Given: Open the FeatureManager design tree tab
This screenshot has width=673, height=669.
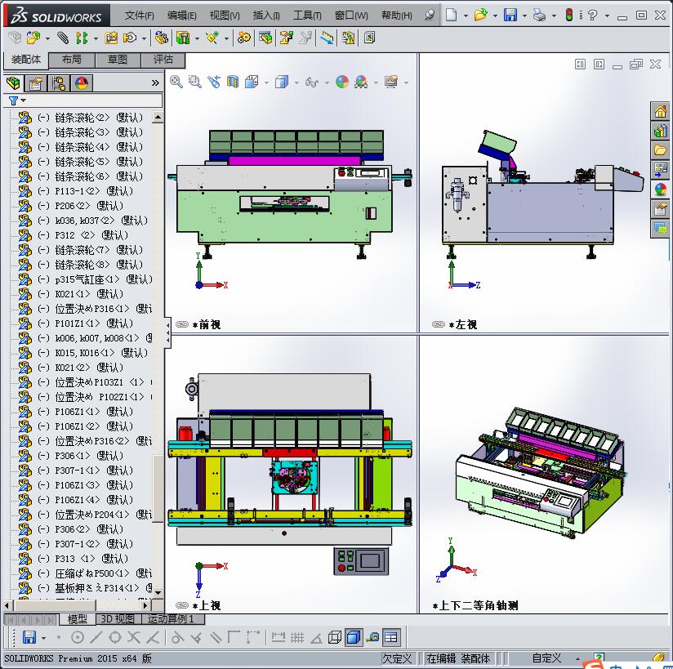Looking at the screenshot, I should (x=13, y=83).
